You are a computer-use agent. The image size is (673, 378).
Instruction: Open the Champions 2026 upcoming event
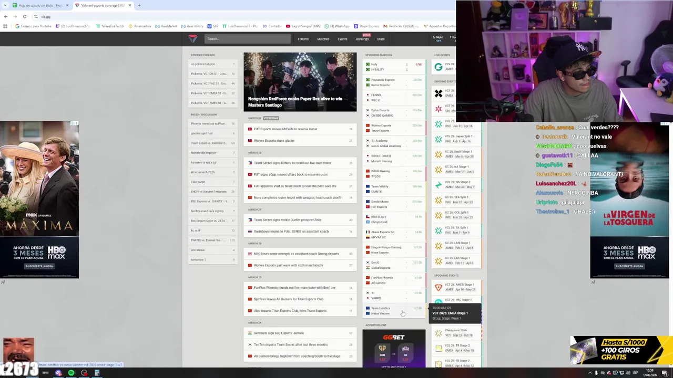pos(456,333)
